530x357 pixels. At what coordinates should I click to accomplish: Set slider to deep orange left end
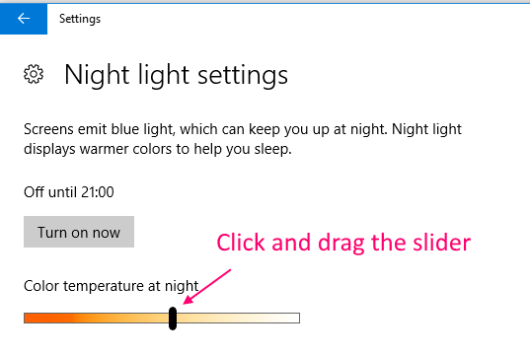27,319
